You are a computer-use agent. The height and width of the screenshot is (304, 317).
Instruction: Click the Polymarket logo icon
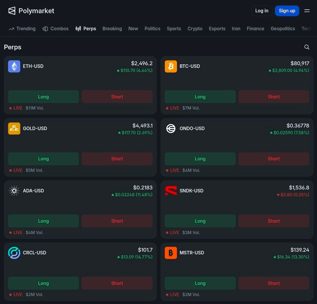pyautogui.click(x=12, y=11)
